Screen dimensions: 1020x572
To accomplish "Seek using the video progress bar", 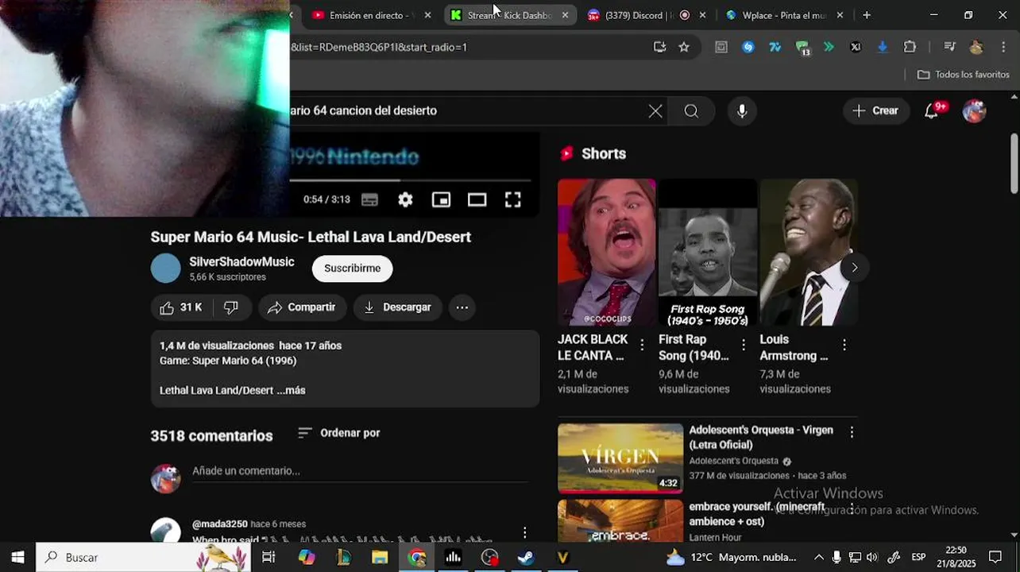I will coord(410,180).
